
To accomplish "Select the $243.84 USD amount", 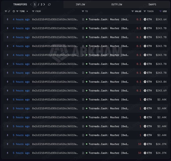I will tap(161, 82).
